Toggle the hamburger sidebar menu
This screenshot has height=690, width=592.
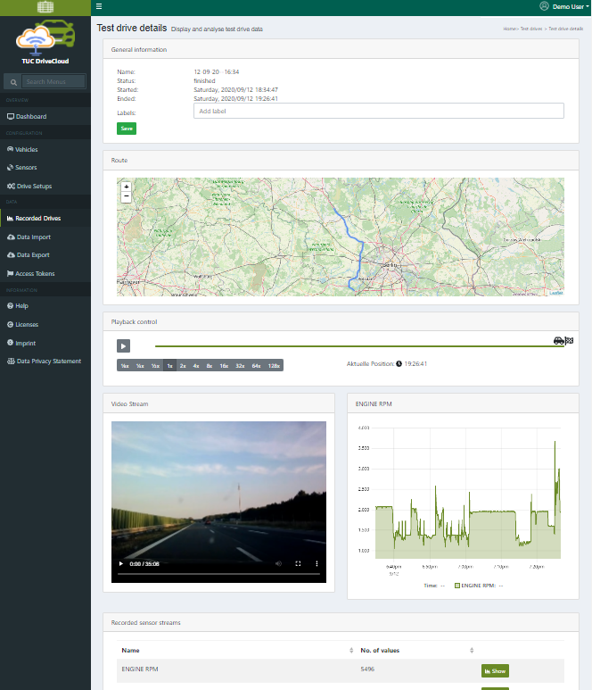(x=99, y=6)
